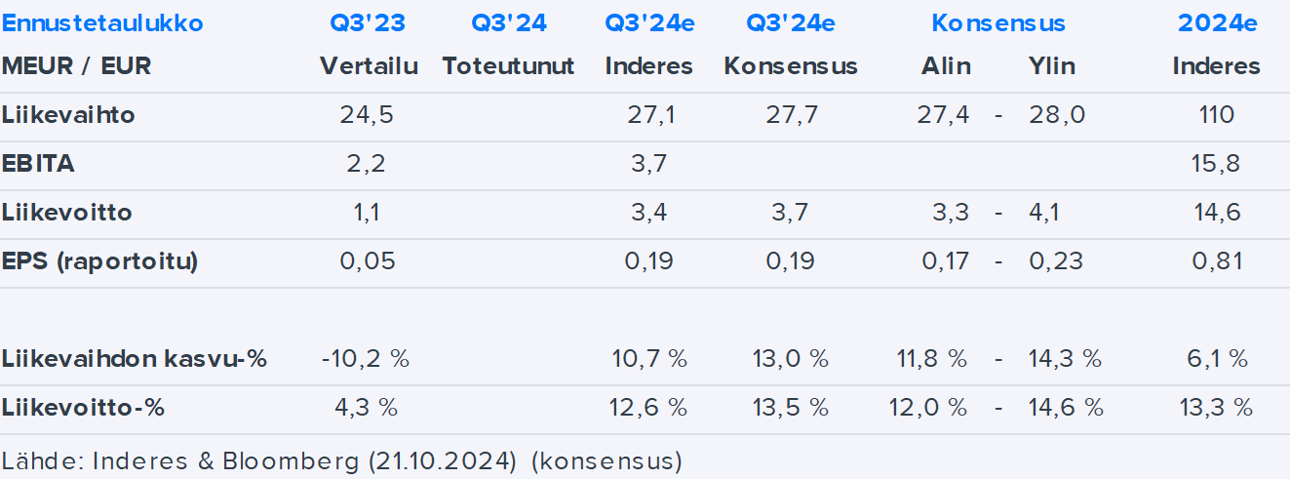This screenshot has width=1290, height=479.
Task: Select the EPS Ylin value 0,23
Action: tap(1056, 261)
